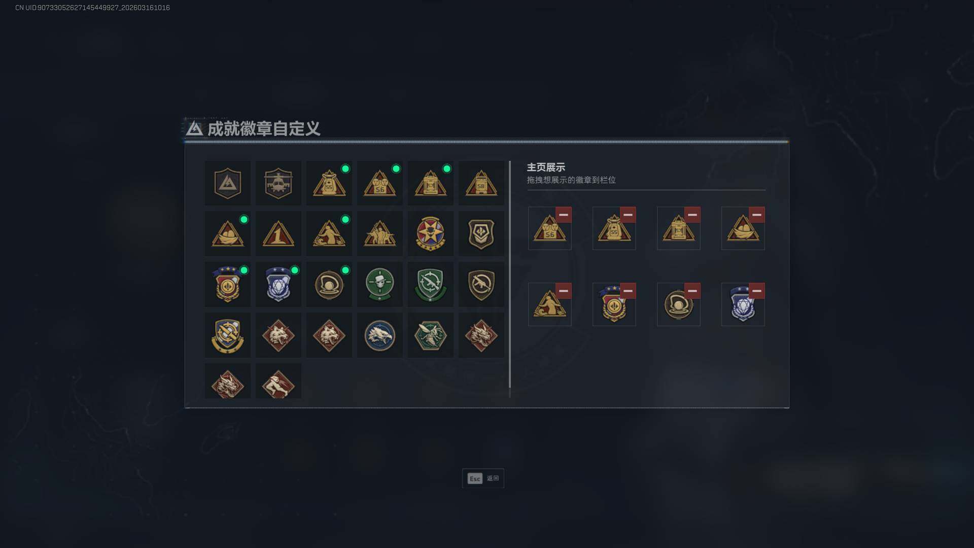Pick the red star medal badge

point(430,234)
